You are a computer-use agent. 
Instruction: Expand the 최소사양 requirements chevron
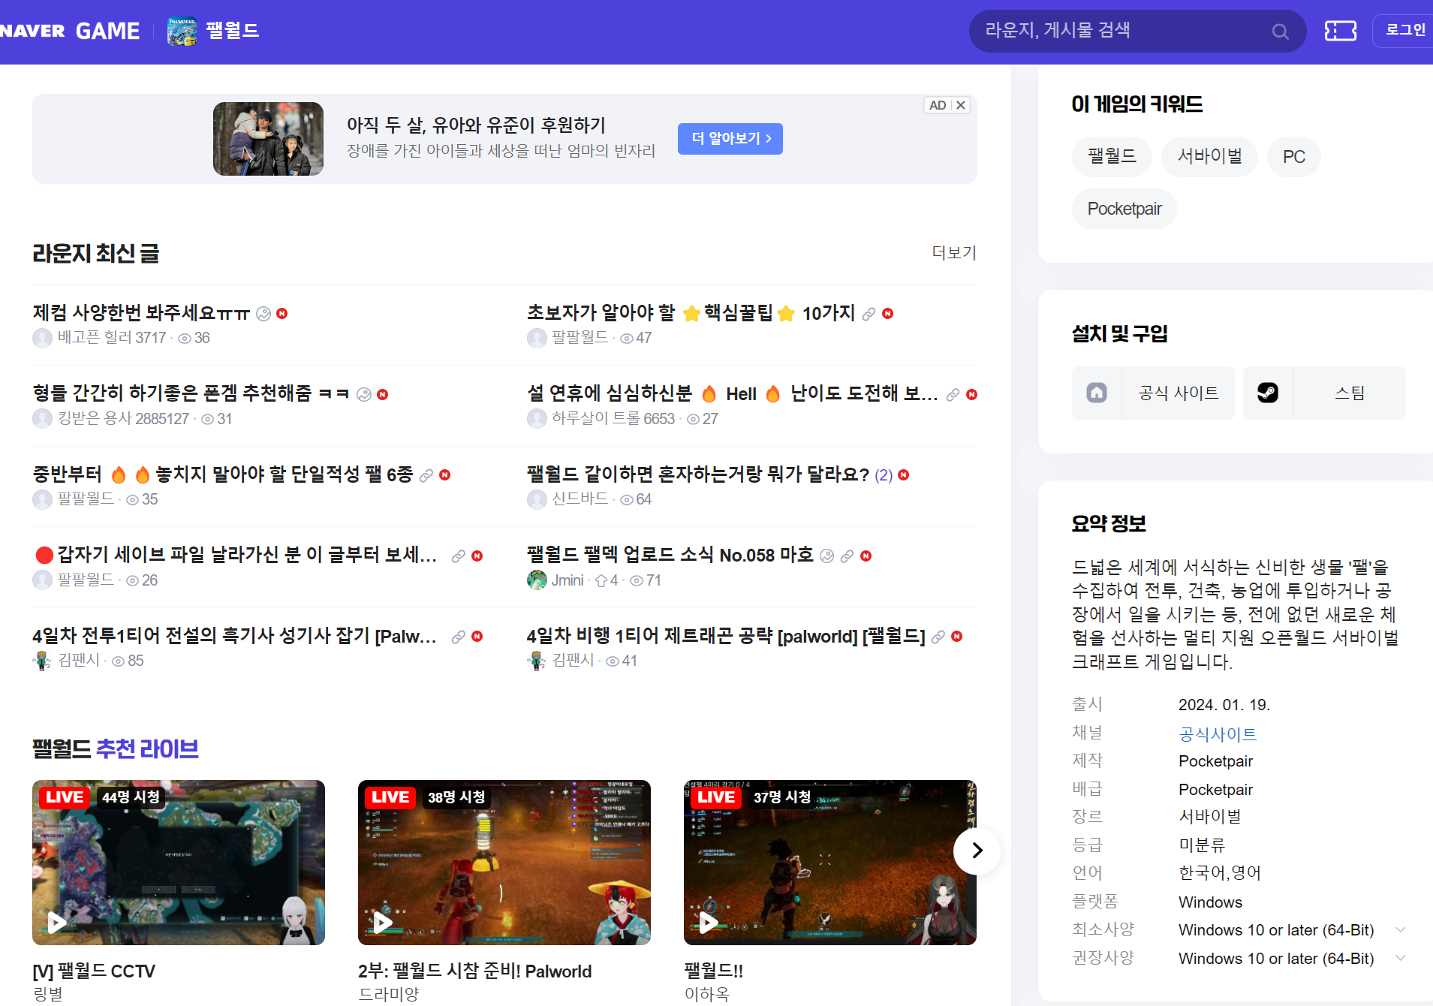tap(1400, 929)
